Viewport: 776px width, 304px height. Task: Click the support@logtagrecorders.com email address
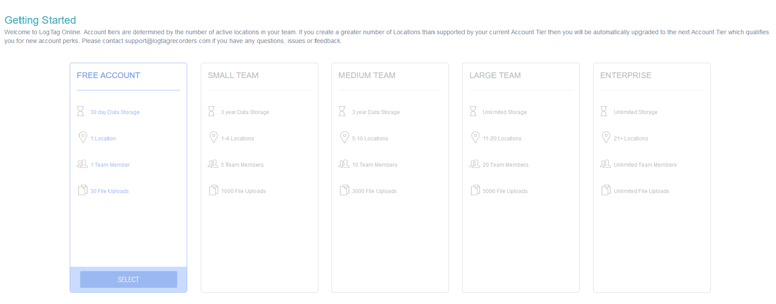(x=167, y=41)
